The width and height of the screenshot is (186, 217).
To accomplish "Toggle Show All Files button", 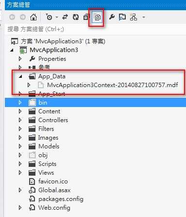I will pyautogui.click(x=97, y=17).
